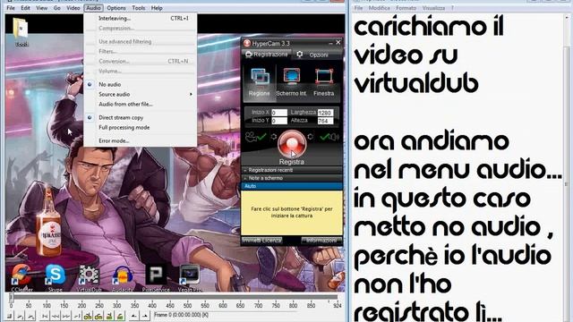Open VirtualDub Help menu
Screen dimensions: 573x322
[x=157, y=8]
